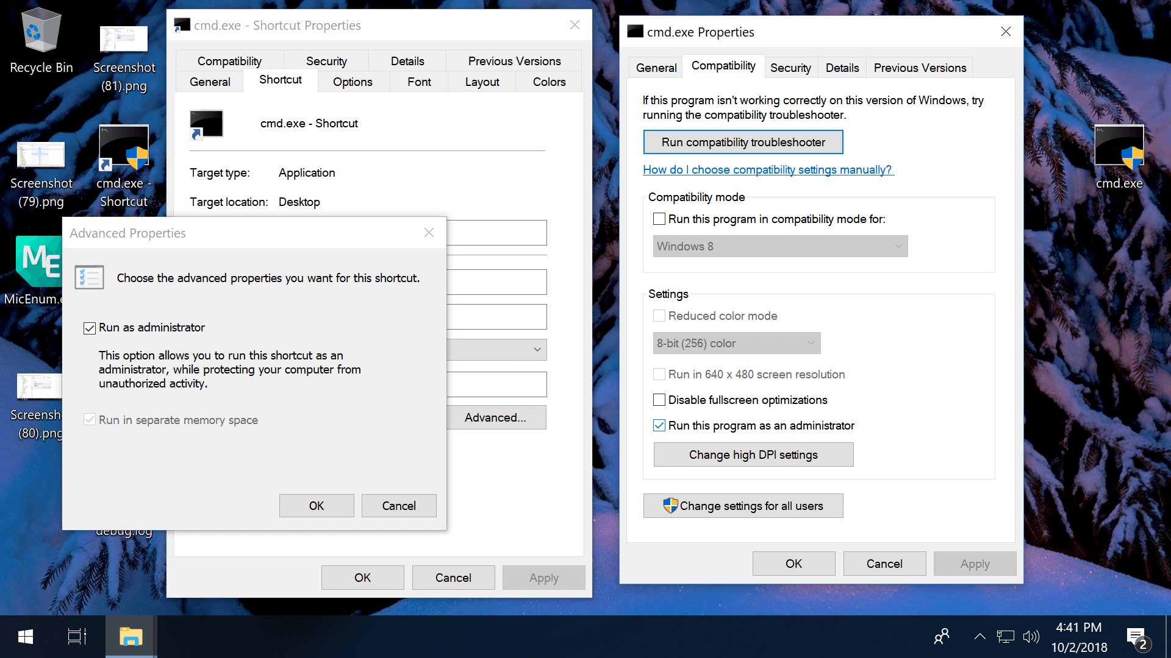Click the Change high DPI settings button

(753, 455)
